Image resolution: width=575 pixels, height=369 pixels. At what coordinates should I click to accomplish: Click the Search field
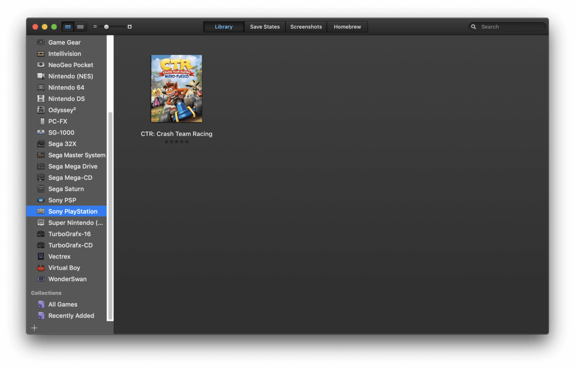[507, 27]
